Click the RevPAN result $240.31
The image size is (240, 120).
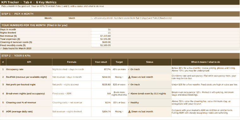101,77
